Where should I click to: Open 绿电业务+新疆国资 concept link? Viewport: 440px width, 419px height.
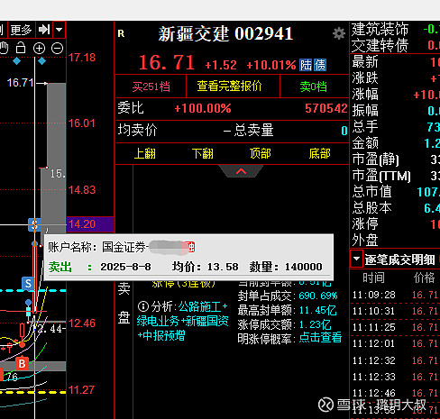point(182,321)
